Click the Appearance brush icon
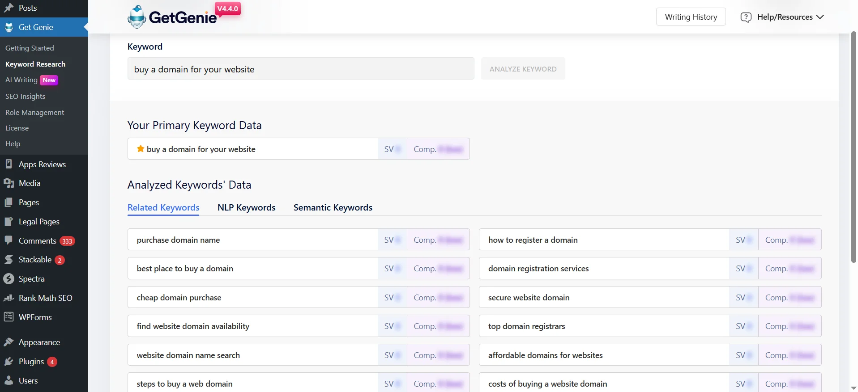Viewport: 858px width, 392px height. (9, 342)
